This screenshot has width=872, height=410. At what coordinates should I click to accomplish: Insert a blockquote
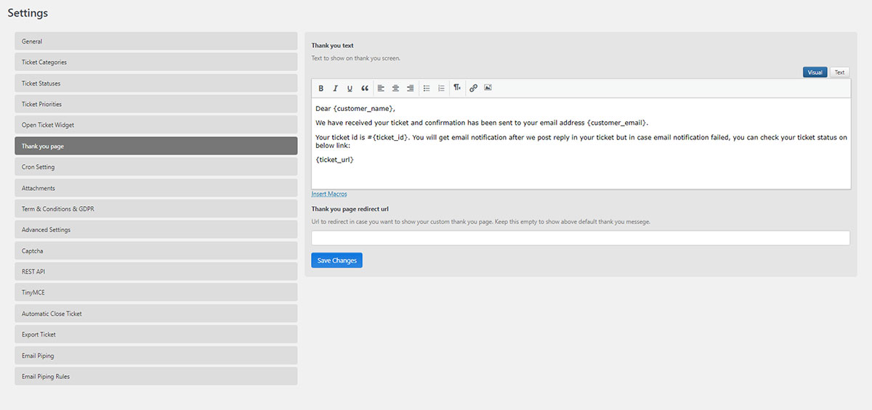point(365,89)
